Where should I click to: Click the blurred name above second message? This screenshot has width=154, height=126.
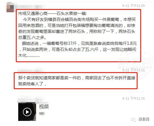31,70
